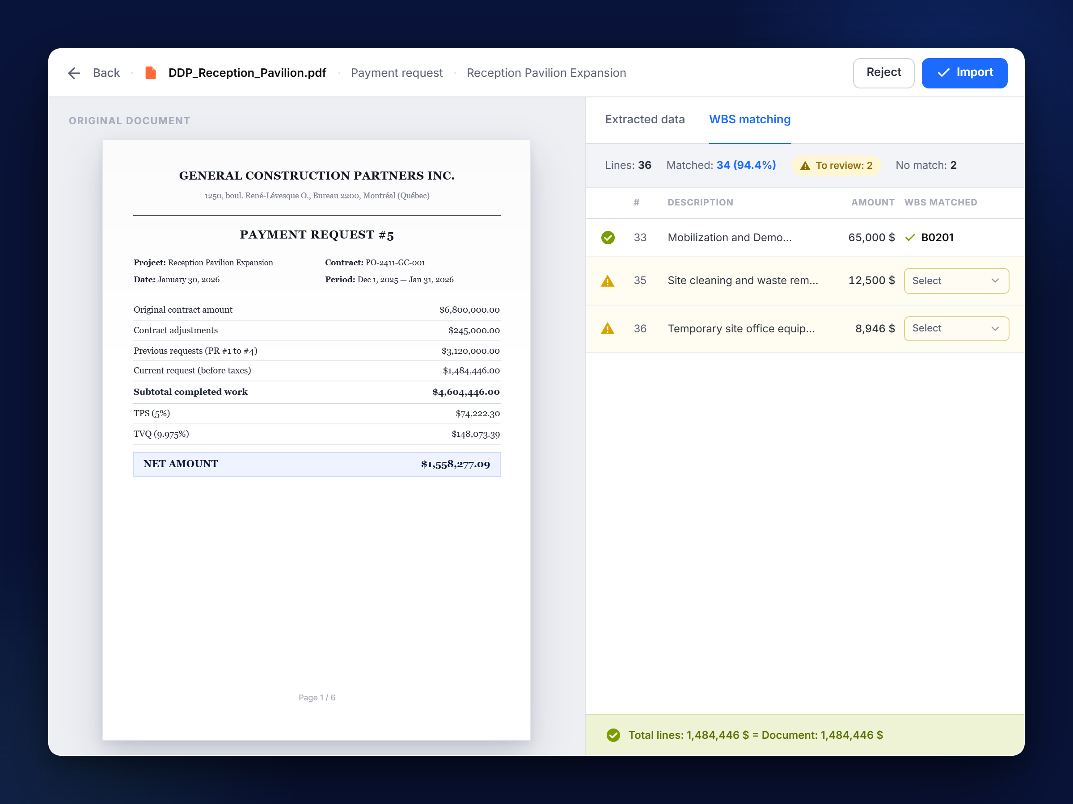Click the warning triangle on row 36
The image size is (1073, 804).
point(607,329)
